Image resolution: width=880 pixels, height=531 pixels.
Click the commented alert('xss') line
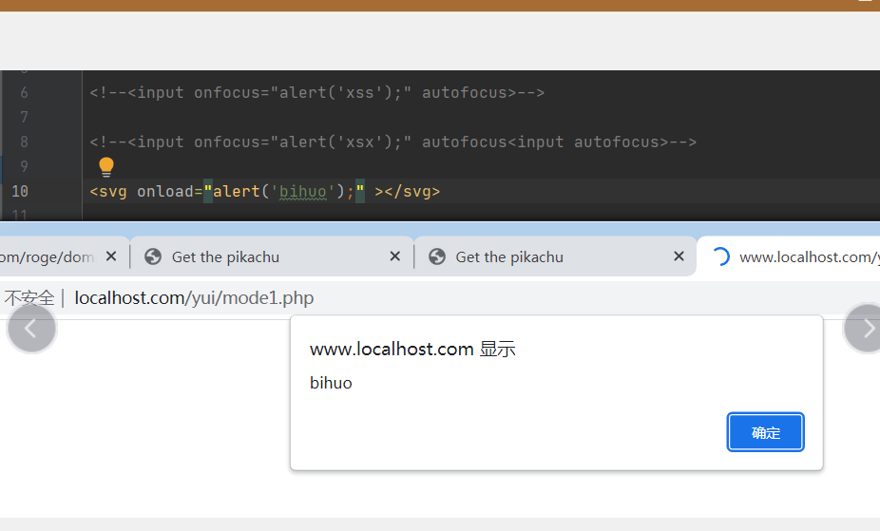point(317,92)
